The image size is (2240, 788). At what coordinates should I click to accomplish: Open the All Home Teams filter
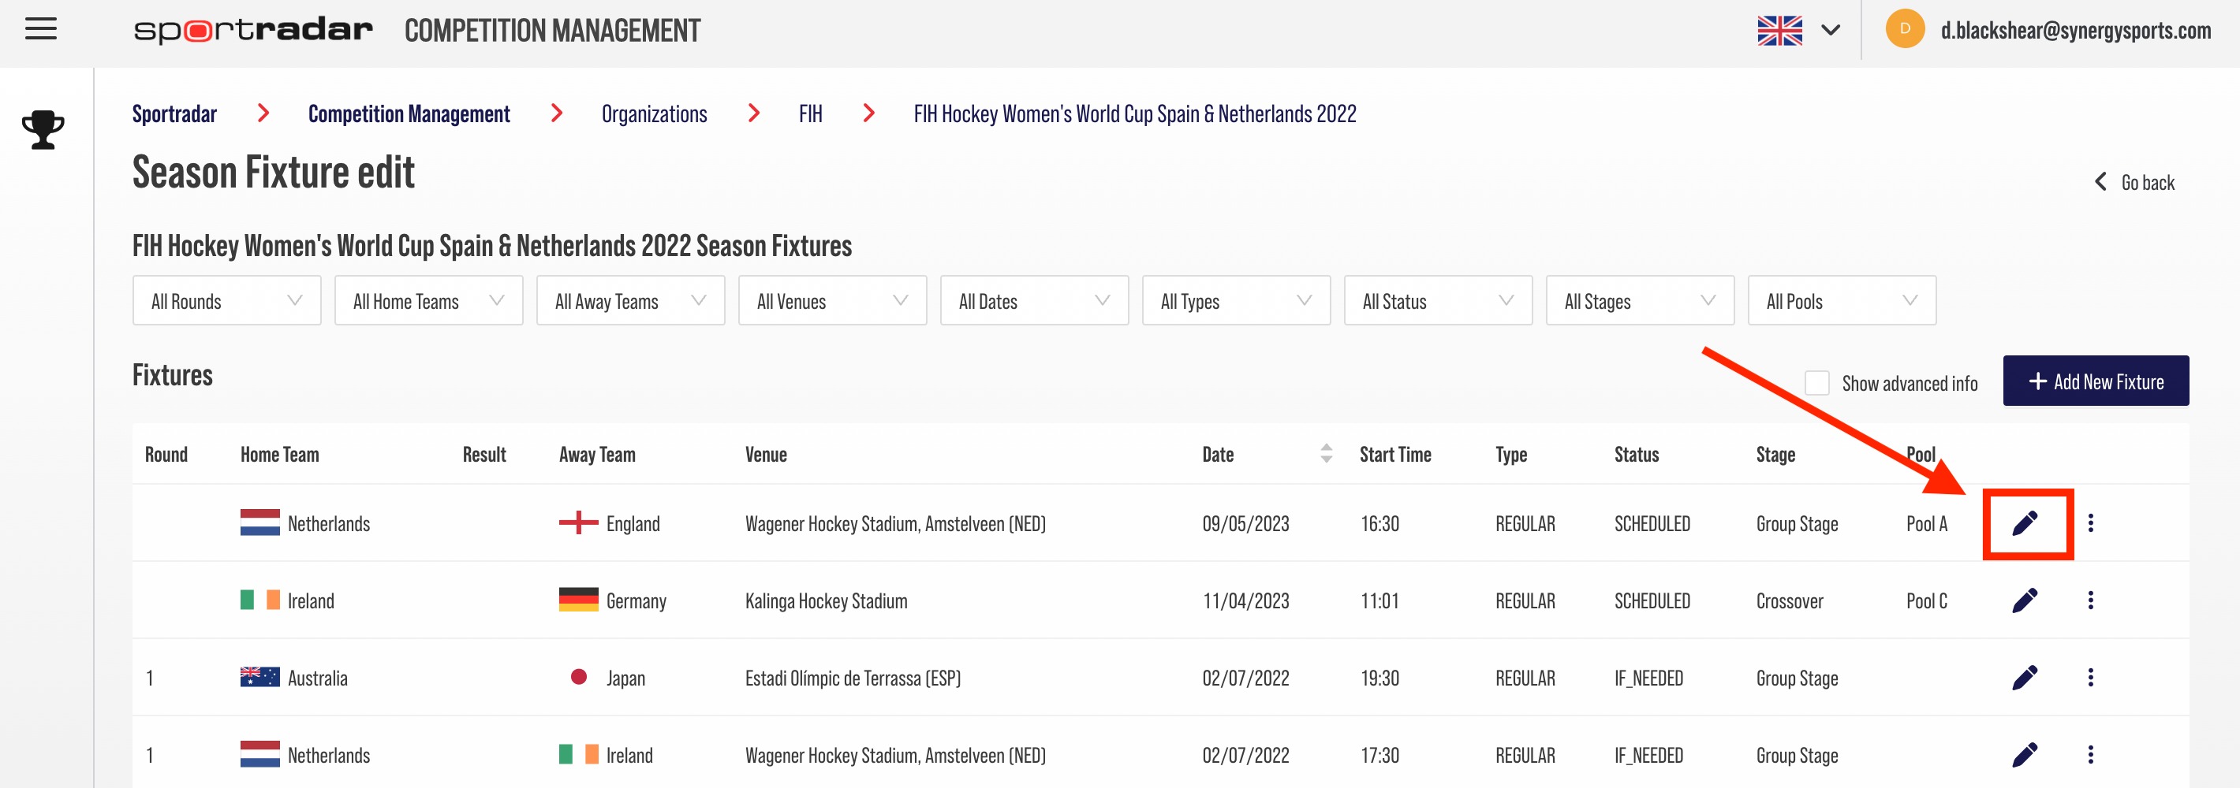pyautogui.click(x=429, y=300)
